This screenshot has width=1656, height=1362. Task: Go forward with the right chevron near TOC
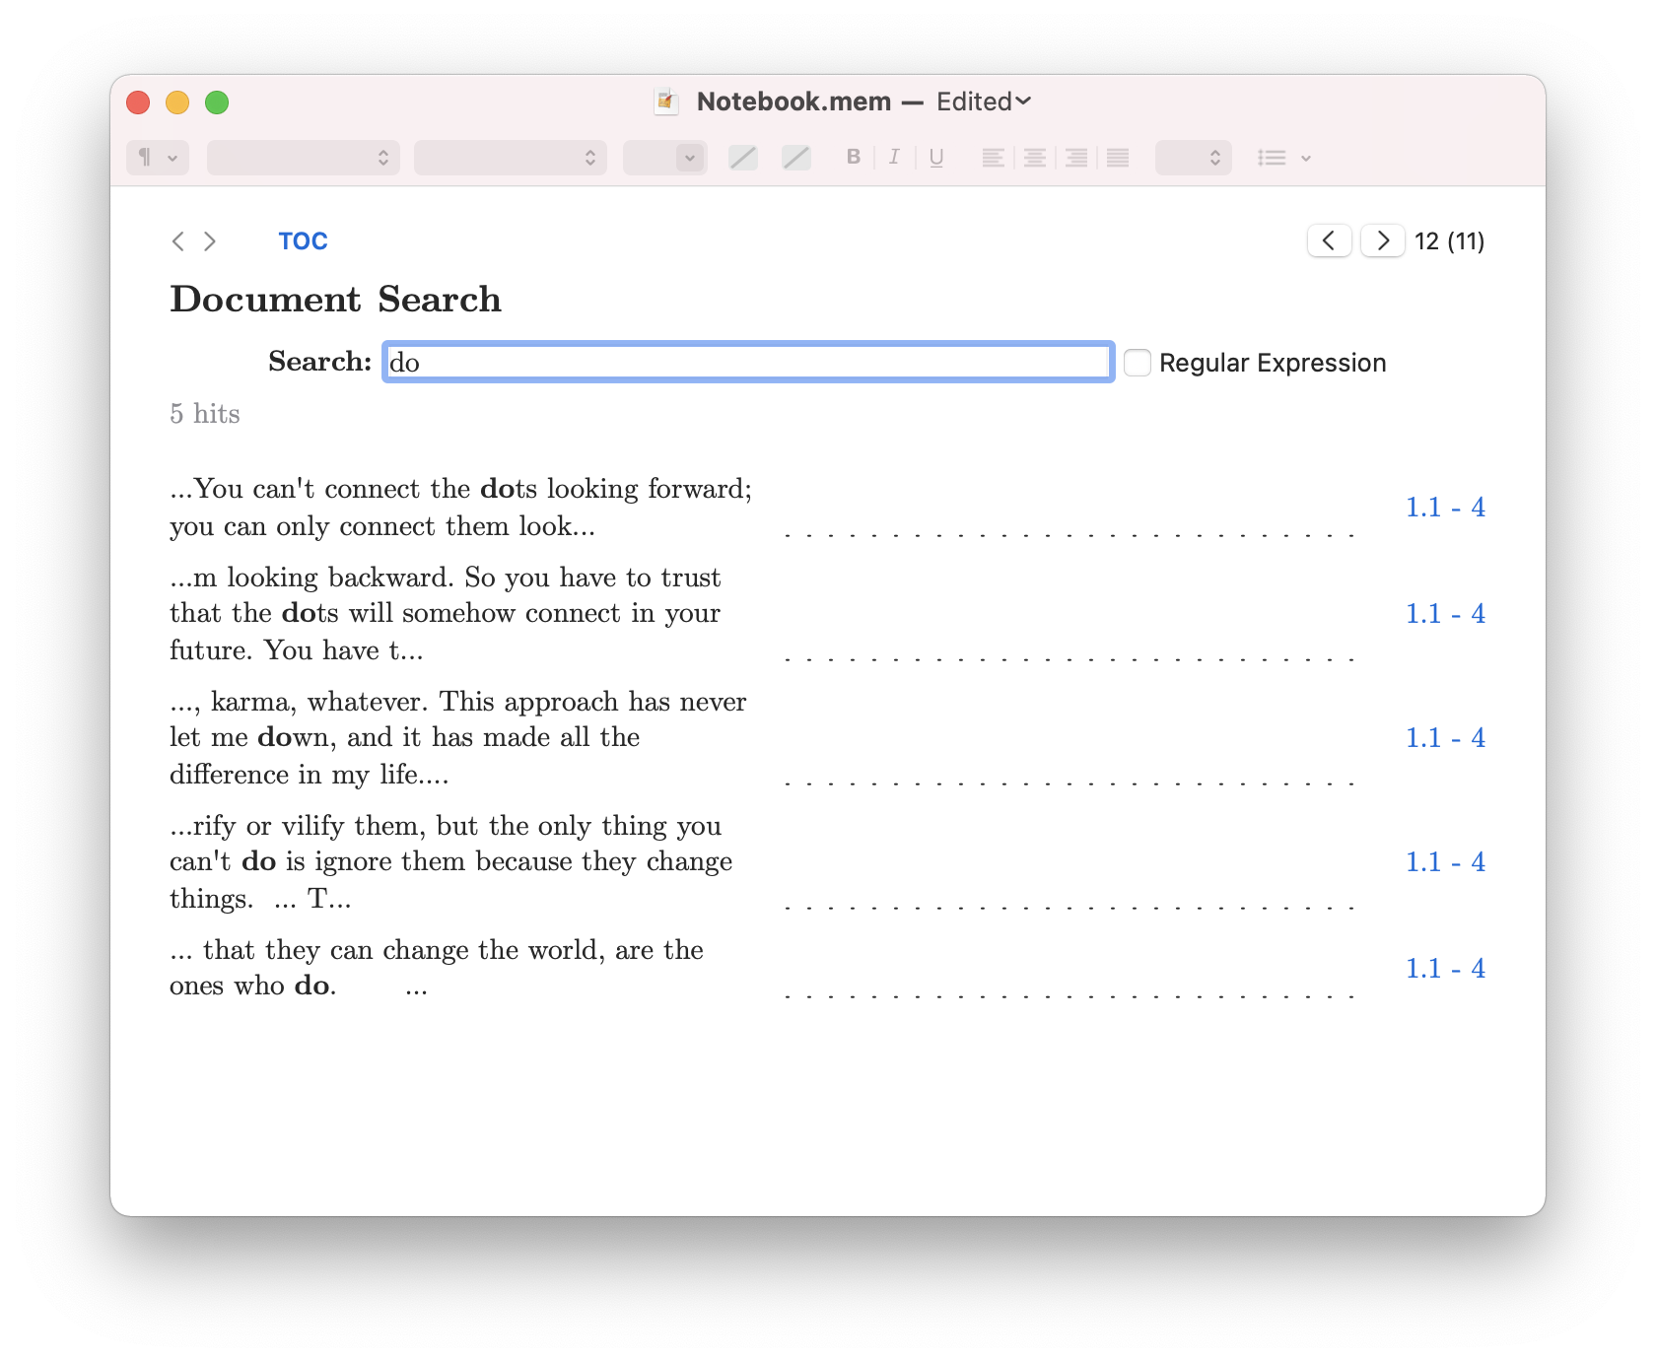click(x=210, y=241)
